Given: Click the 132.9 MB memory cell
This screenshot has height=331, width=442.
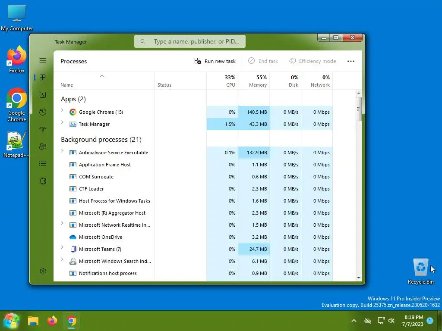Looking at the screenshot, I should pos(254,153).
